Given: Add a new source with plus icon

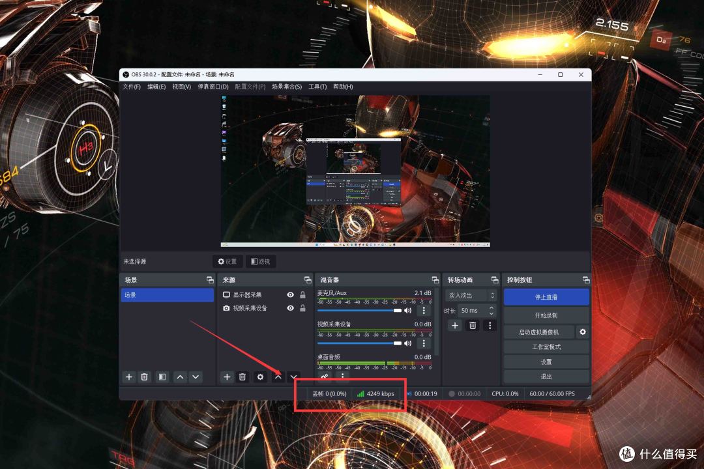Looking at the screenshot, I should pos(227,377).
